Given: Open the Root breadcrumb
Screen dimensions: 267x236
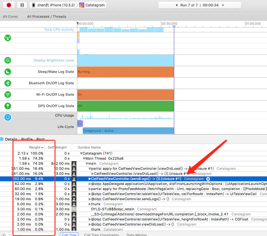Looking at the screenshot, I should pos(40,139).
